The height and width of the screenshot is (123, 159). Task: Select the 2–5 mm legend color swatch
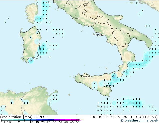tap(22, 120)
